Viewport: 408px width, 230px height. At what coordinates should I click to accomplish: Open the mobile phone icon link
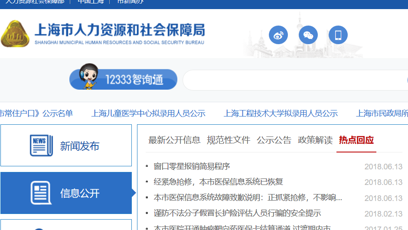pos(338,35)
